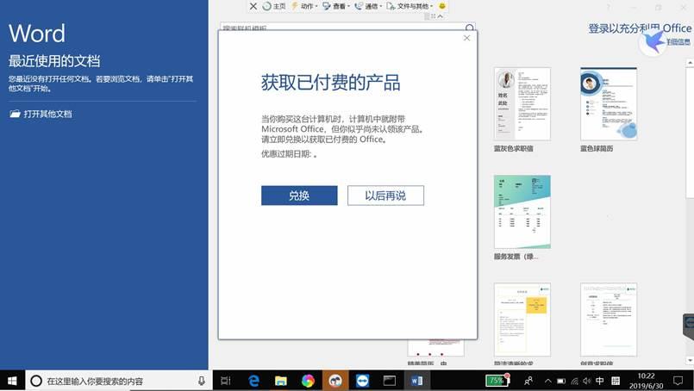Screen dimensions: 694x391
Task: Click the template list scroll-up arrow
Action: tap(690, 63)
